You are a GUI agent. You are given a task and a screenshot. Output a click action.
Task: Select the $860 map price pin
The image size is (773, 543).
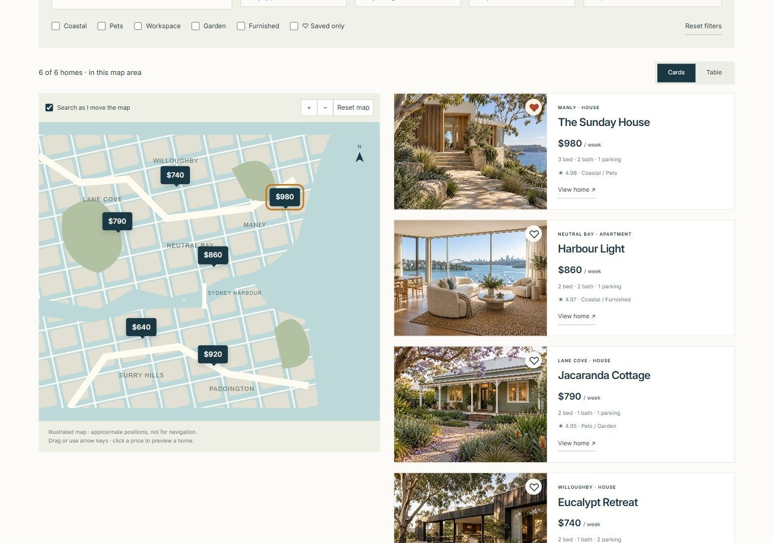coord(213,255)
